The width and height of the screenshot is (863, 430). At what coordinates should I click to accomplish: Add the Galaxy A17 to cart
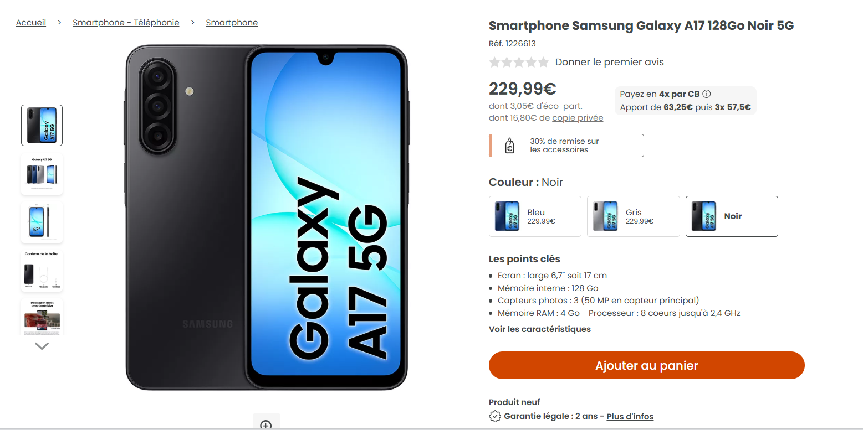[x=646, y=365]
